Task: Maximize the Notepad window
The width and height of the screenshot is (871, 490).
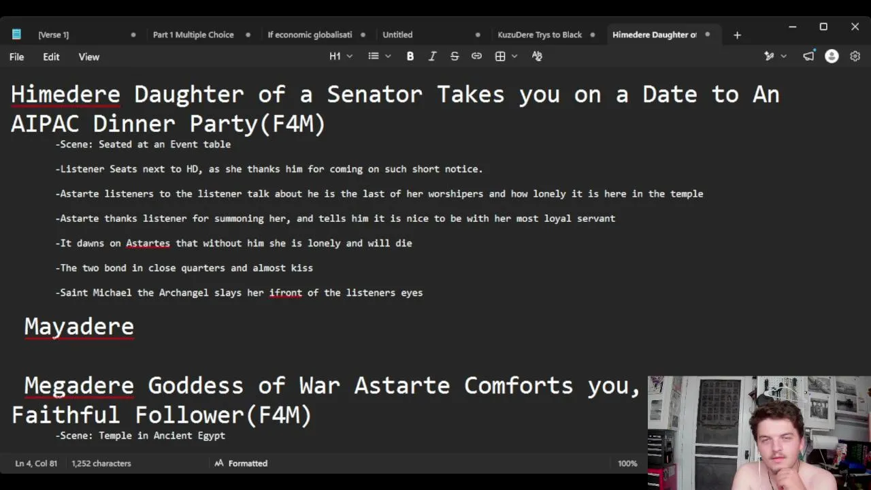Action: click(x=823, y=27)
